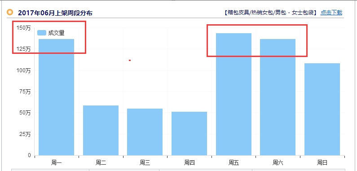Click the 周六 axis label

(278, 163)
